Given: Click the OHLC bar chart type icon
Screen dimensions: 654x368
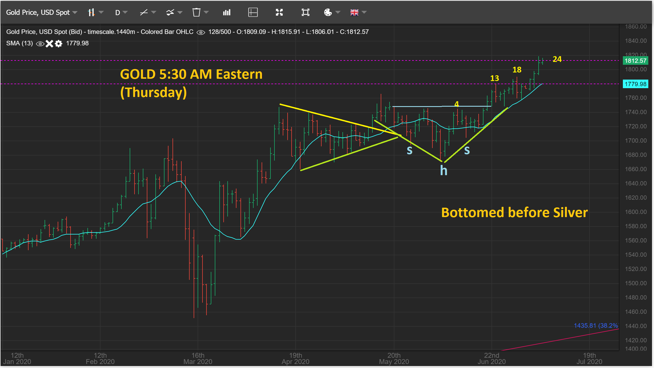Looking at the screenshot, I should (91, 12).
